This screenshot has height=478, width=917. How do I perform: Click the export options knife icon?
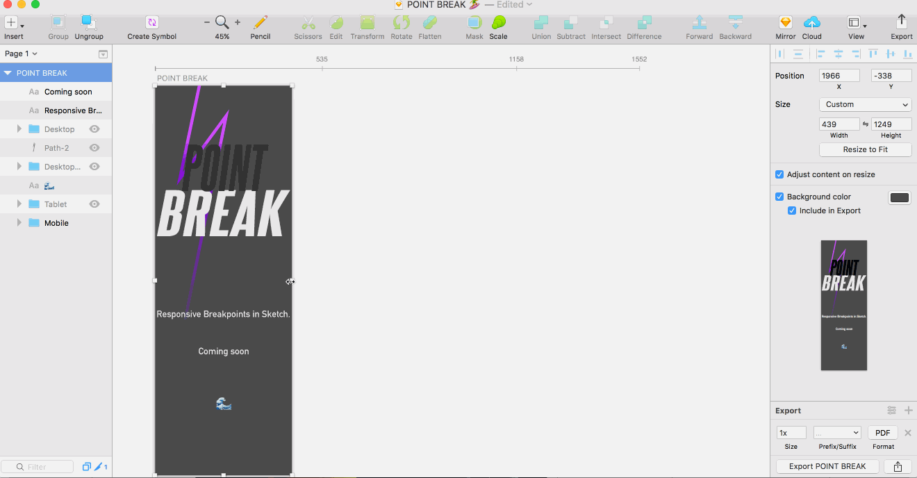(891, 411)
